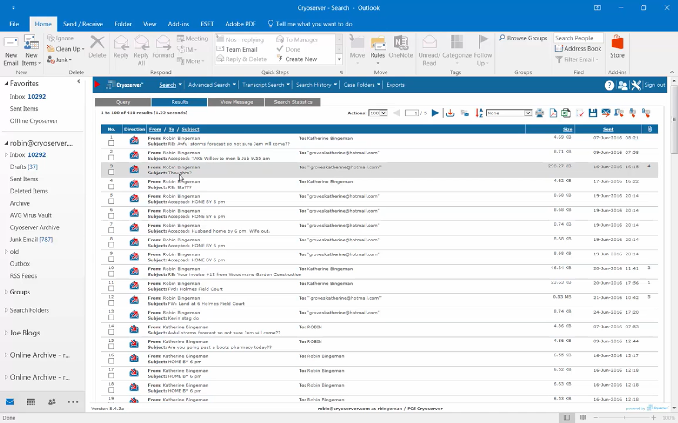The height and width of the screenshot is (423, 678).
Task: Click the save floppy disk icon
Action: tap(592, 113)
